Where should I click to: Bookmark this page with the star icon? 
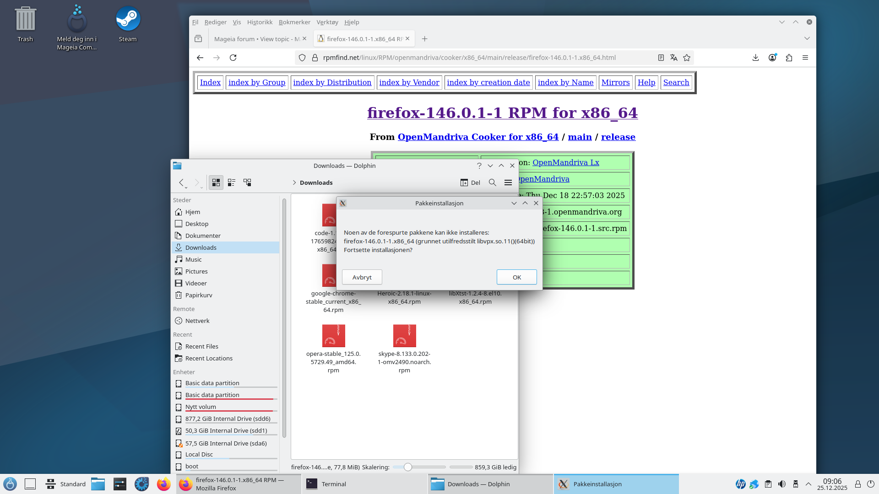pyautogui.click(x=687, y=58)
